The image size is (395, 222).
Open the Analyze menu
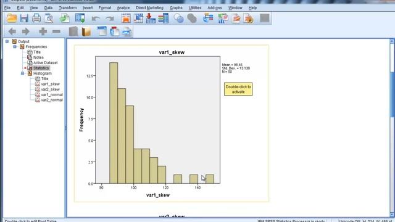123,8
